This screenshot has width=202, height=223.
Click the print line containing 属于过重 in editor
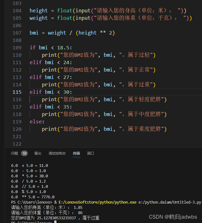point(99,85)
